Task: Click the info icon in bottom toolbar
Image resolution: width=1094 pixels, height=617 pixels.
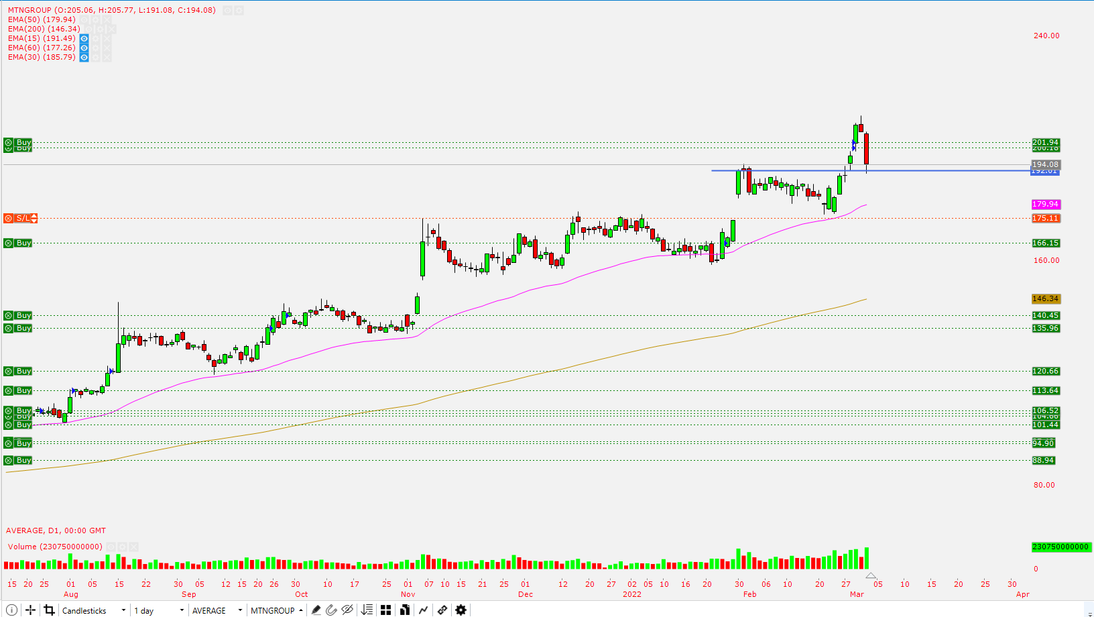Action: pos(11,610)
